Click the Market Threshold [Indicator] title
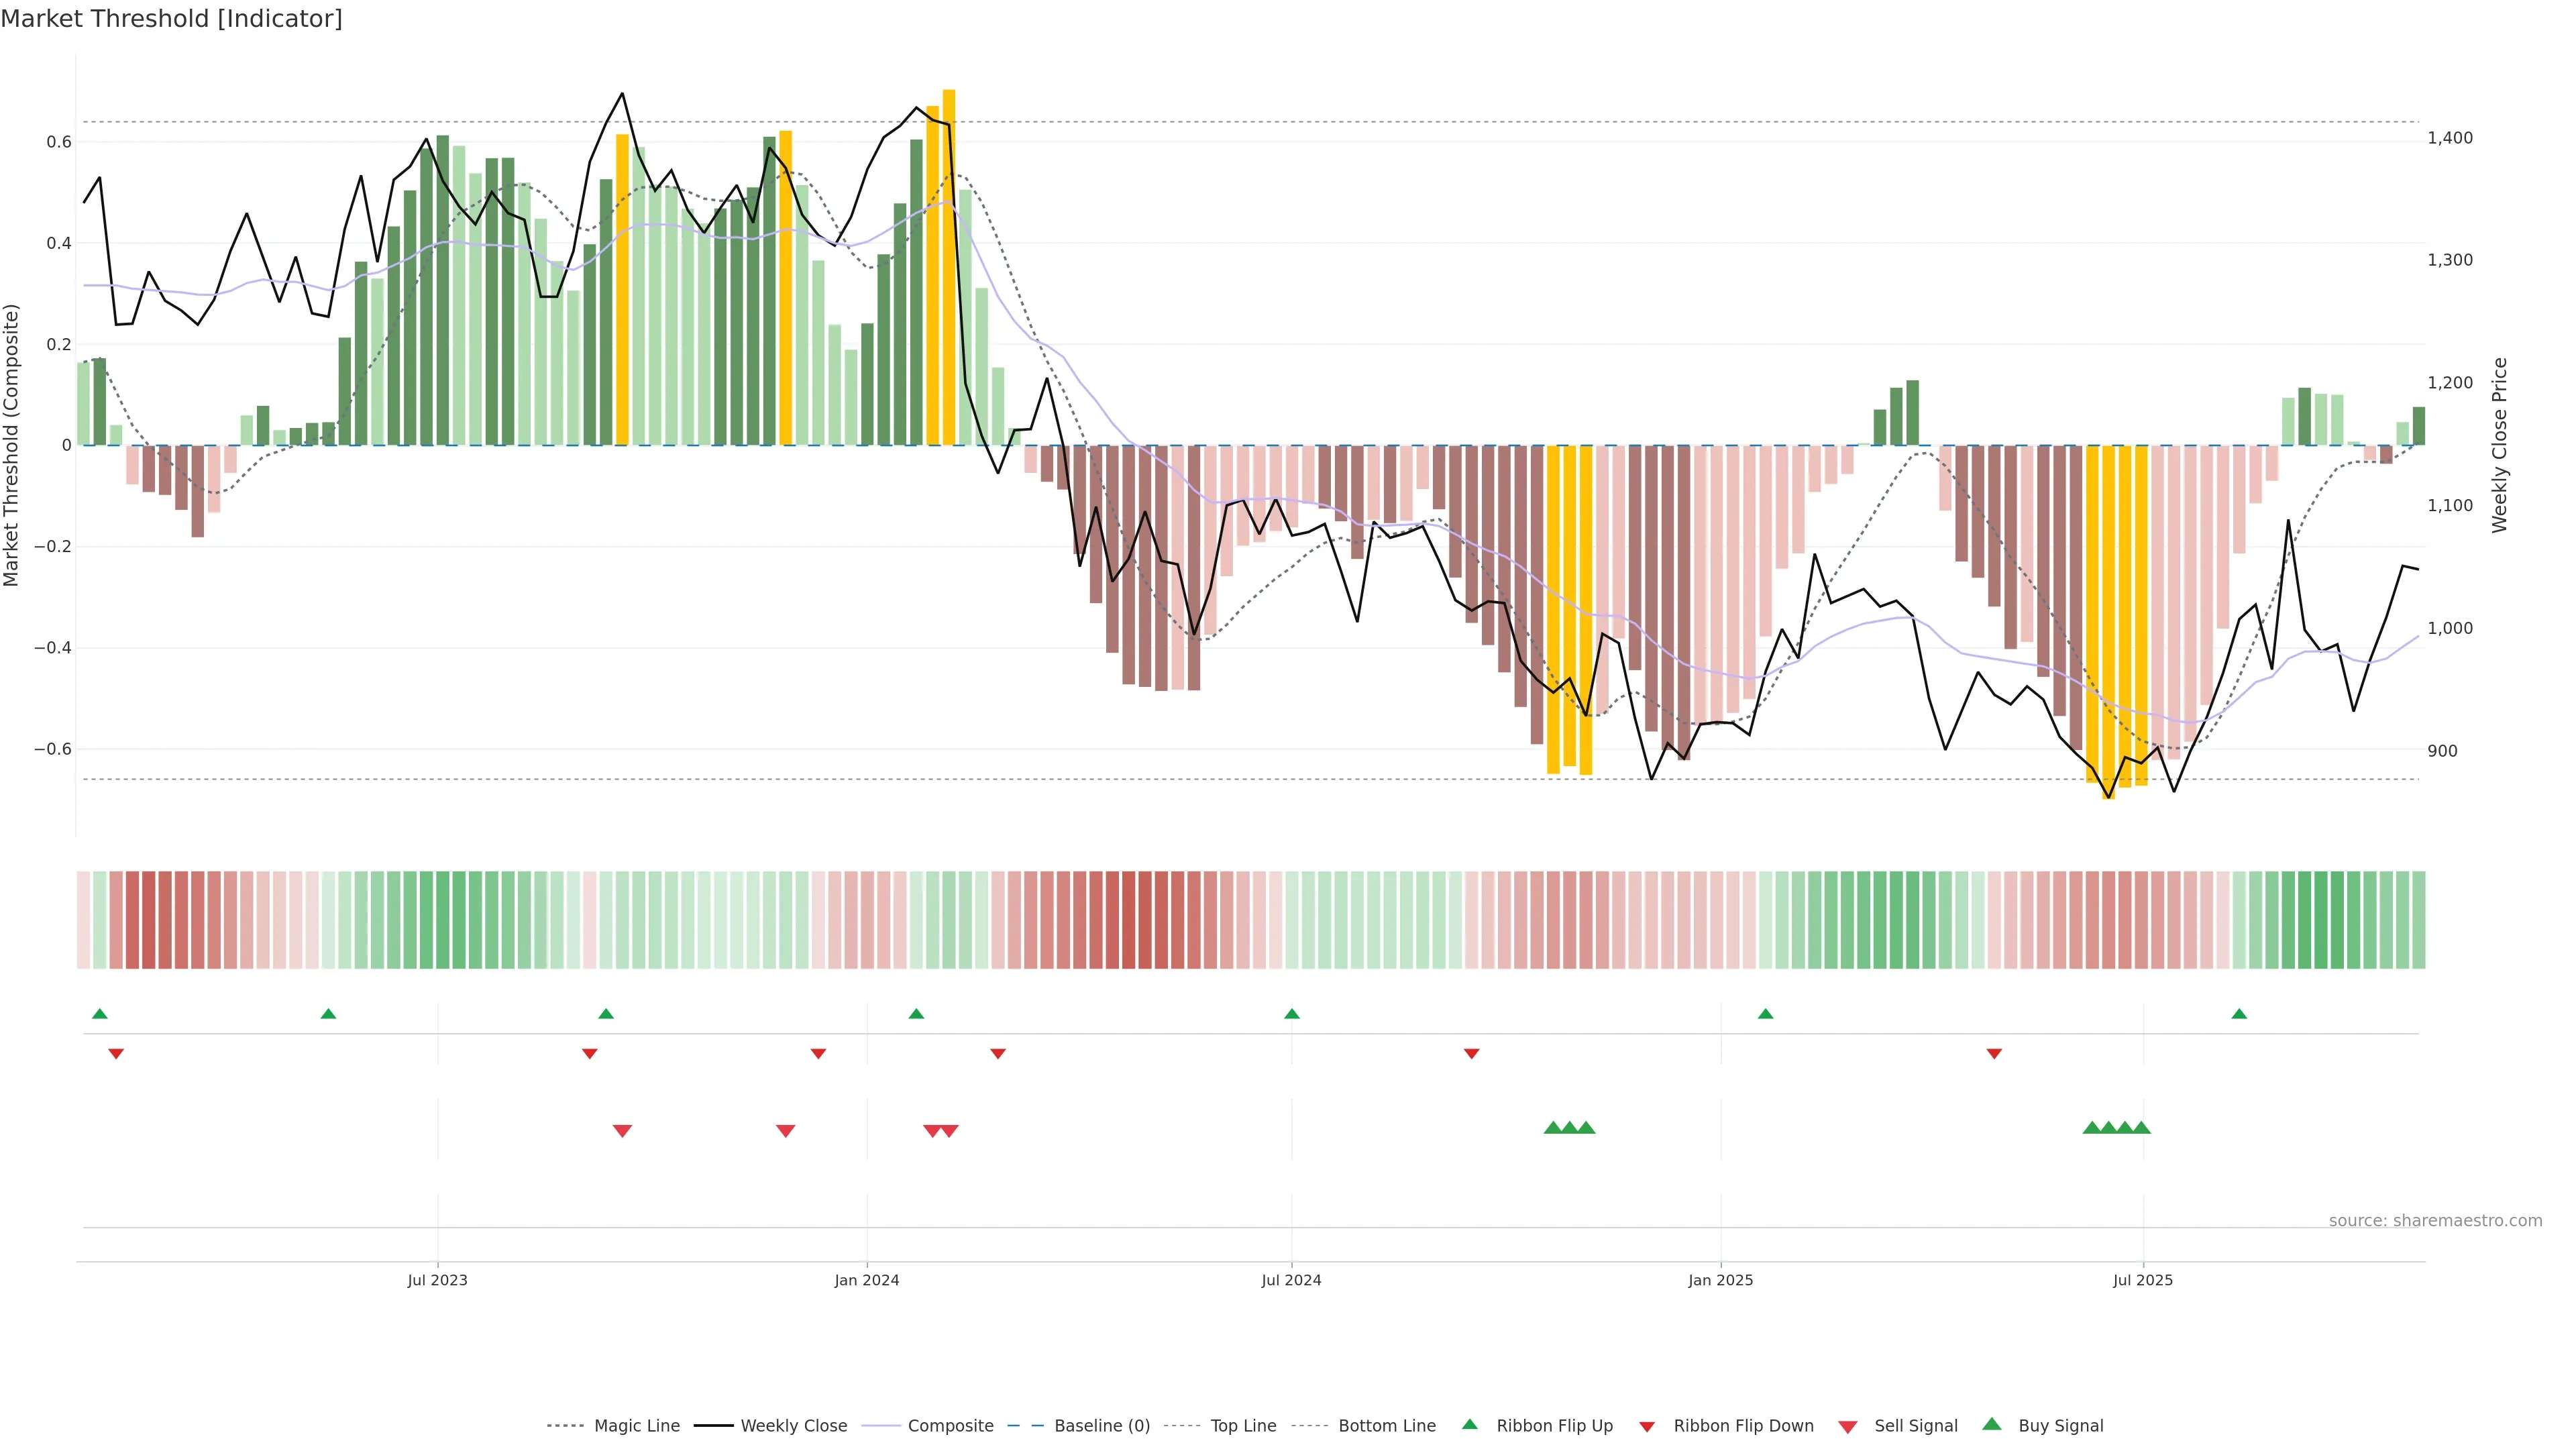This screenshot has height=1449, width=2576. pos(172,19)
